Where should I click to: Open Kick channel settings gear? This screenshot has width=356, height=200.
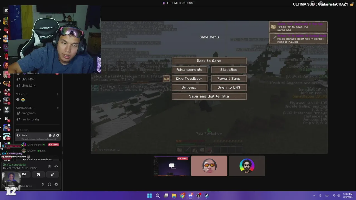click(x=58, y=135)
